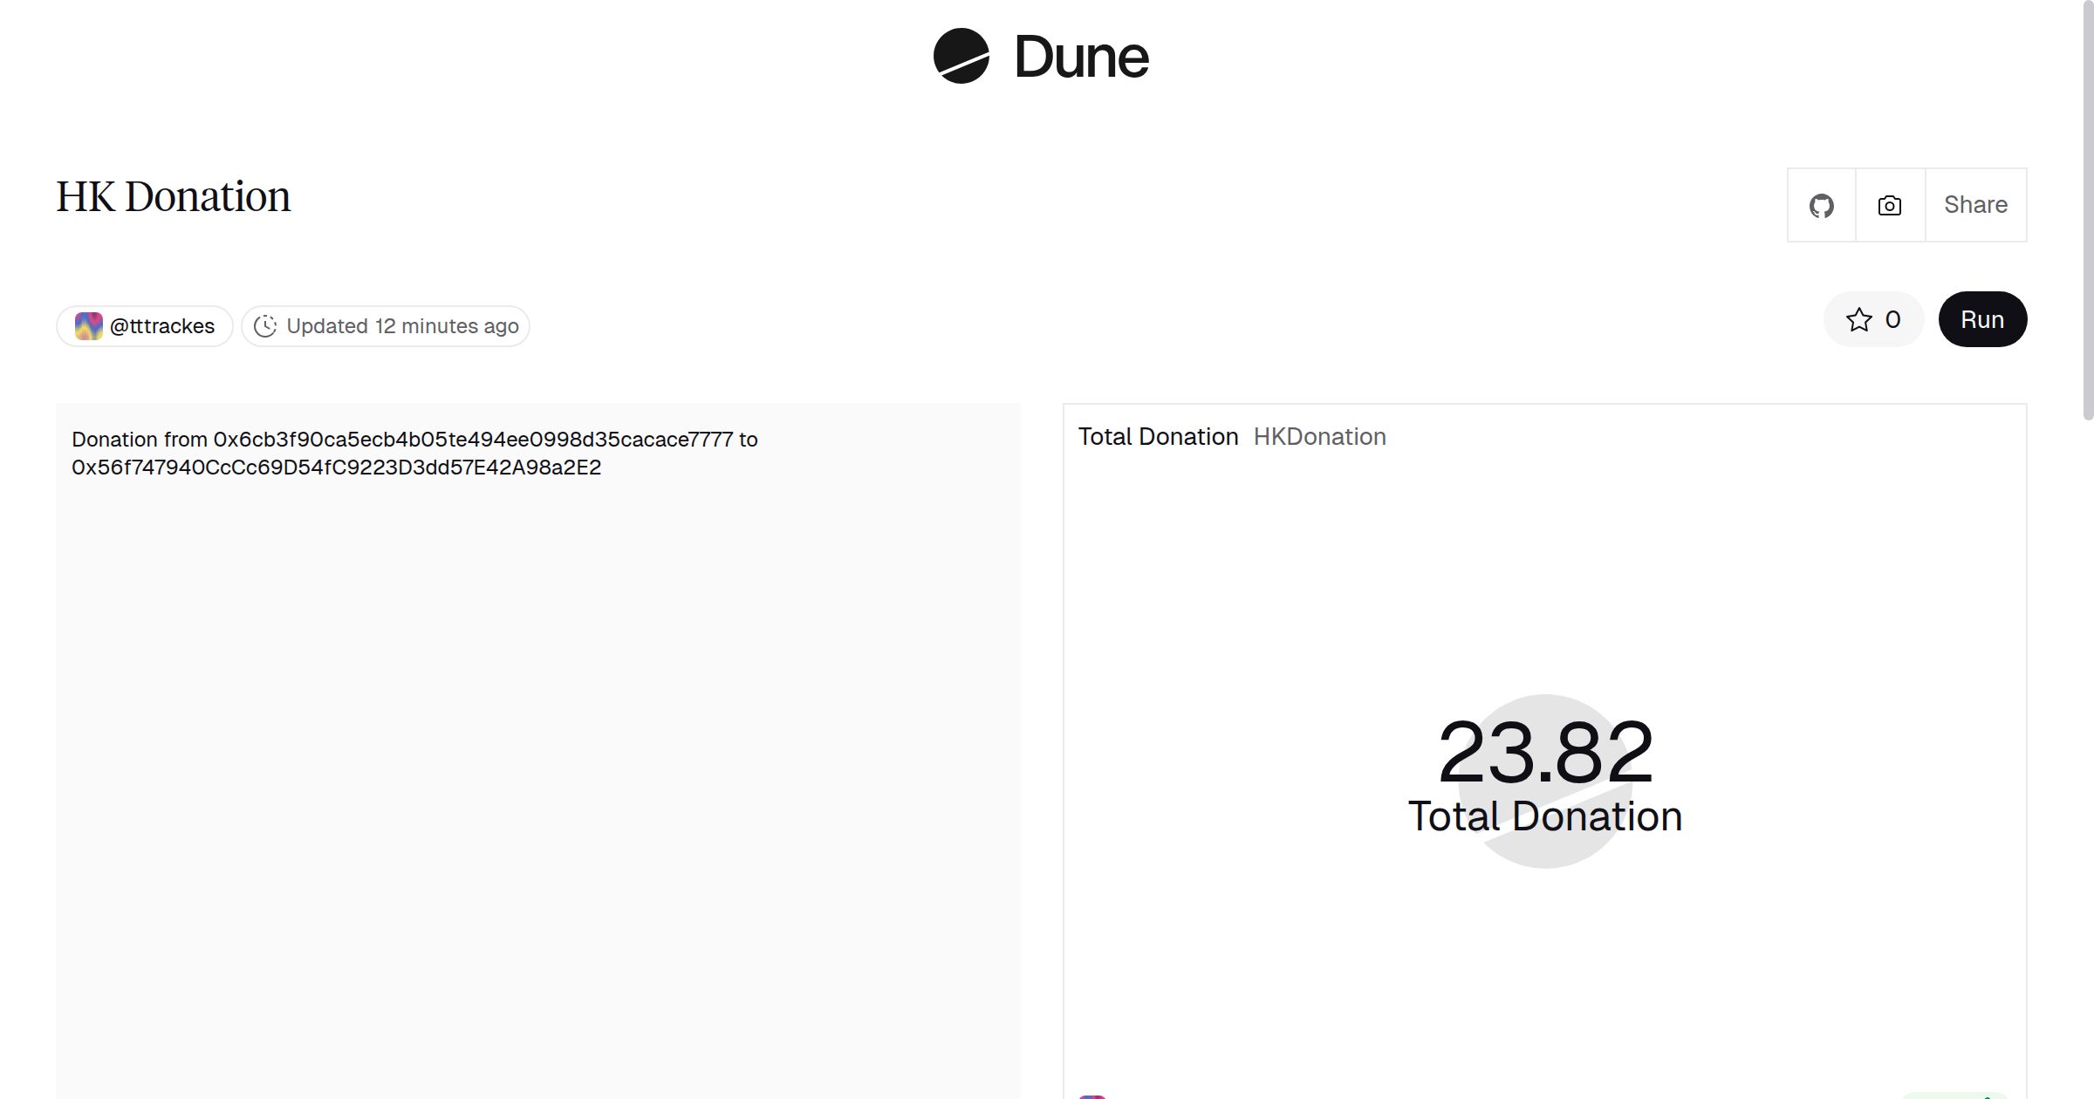This screenshot has width=2094, height=1099.
Task: Click the Dune logo at the top
Action: point(1040,58)
